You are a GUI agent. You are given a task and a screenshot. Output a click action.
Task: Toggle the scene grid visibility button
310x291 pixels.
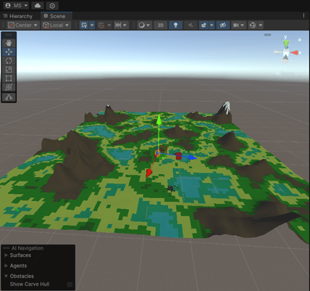84,25
